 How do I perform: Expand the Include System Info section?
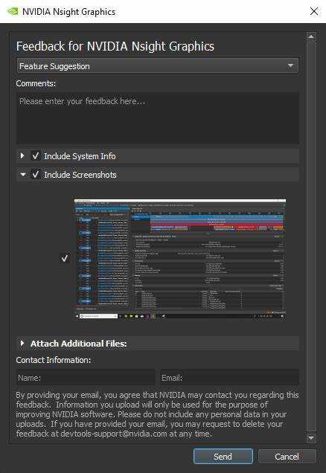pos(22,156)
